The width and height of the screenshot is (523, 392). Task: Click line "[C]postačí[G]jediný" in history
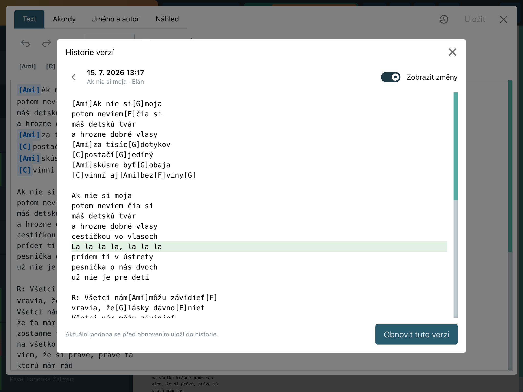pyautogui.click(x=113, y=155)
